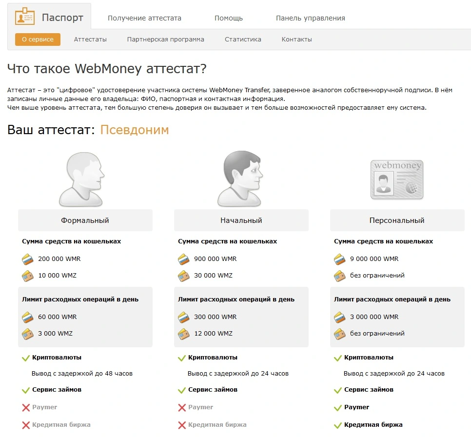The image size is (471, 439).
Task: Open Партнерская программа submenu item
Action: tap(165, 40)
